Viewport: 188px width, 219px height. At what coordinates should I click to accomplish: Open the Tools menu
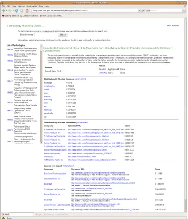(41, 6)
